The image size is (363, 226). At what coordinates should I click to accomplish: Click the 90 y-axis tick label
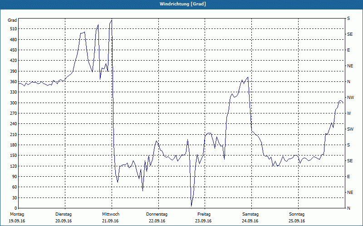15,177
